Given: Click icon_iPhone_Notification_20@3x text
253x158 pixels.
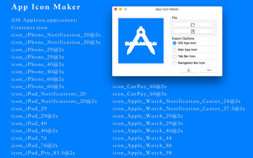Looking at the screenshot, I should click(x=56, y=42).
